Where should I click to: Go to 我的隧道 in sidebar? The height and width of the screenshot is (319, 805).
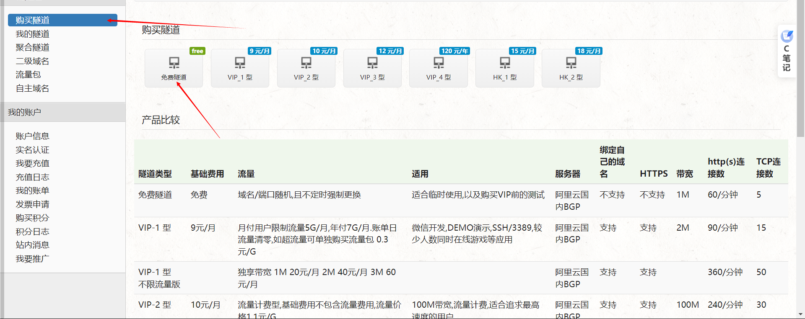tap(33, 34)
